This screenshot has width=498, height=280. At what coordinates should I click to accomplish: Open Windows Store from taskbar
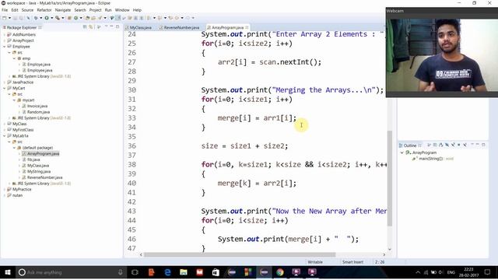pos(216,272)
